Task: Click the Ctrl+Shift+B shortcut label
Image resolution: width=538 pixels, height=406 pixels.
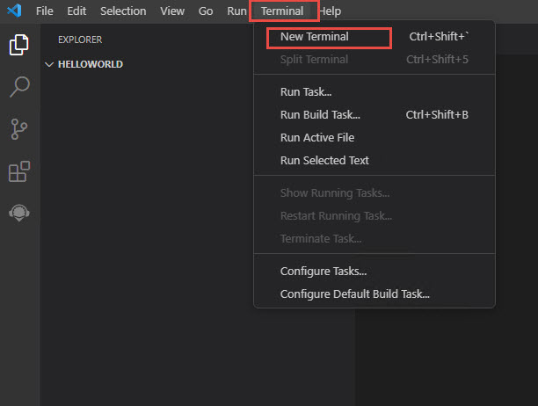Action: click(437, 115)
